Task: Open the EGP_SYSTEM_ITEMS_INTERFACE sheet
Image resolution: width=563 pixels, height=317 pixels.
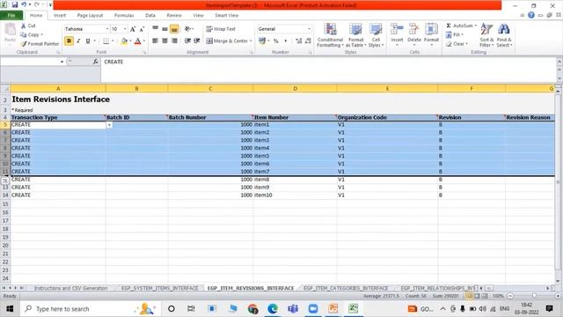Action: coord(160,288)
